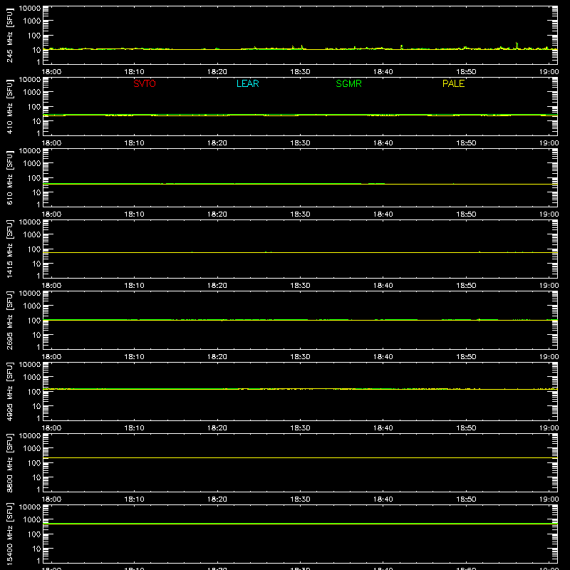Click 19:00 label under the 8800 MHz plot
Image resolution: width=570 pixels, height=570 pixels.
point(549,499)
